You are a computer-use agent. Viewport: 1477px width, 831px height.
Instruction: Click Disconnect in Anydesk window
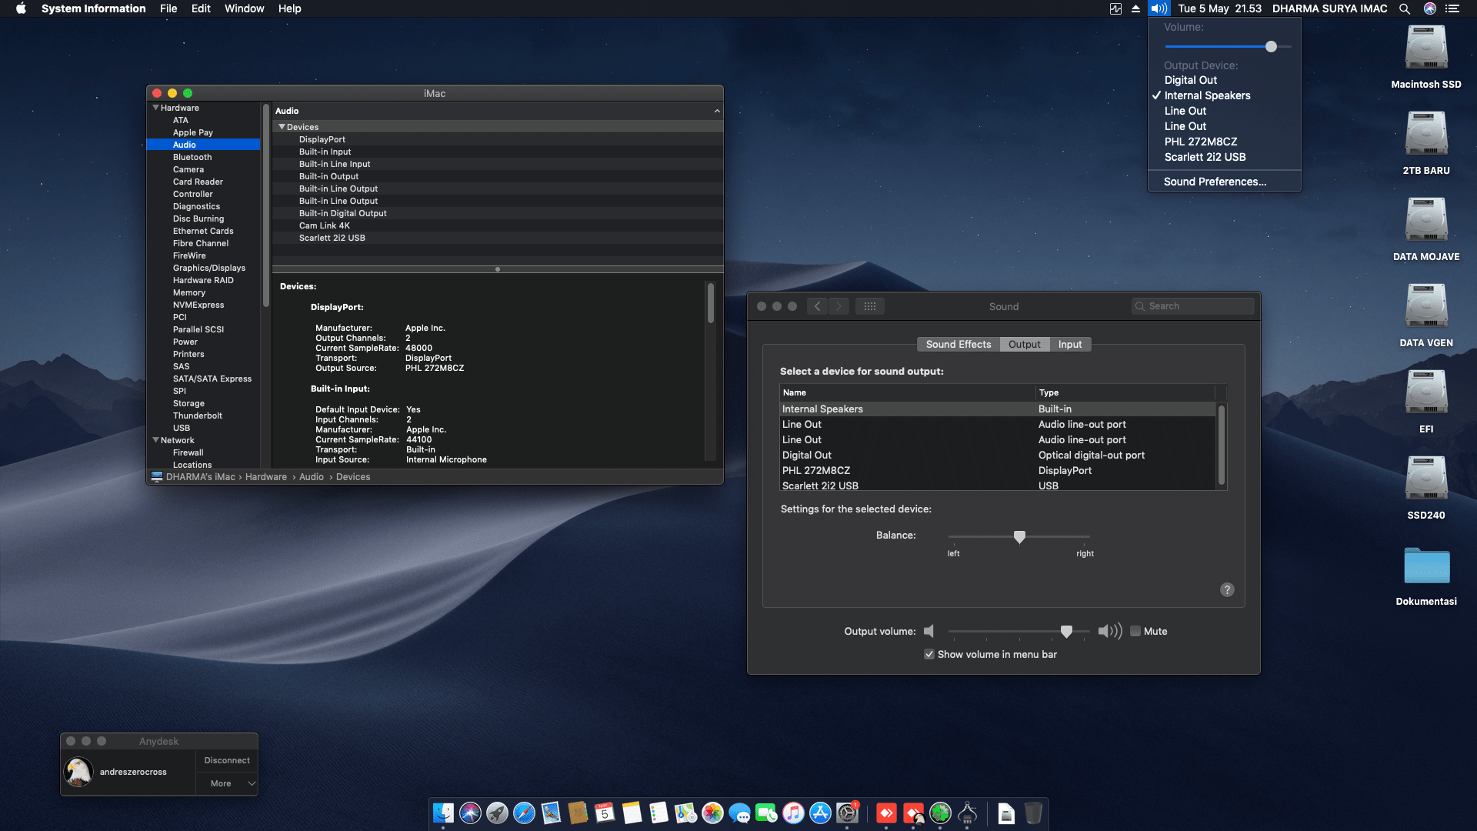coord(227,760)
